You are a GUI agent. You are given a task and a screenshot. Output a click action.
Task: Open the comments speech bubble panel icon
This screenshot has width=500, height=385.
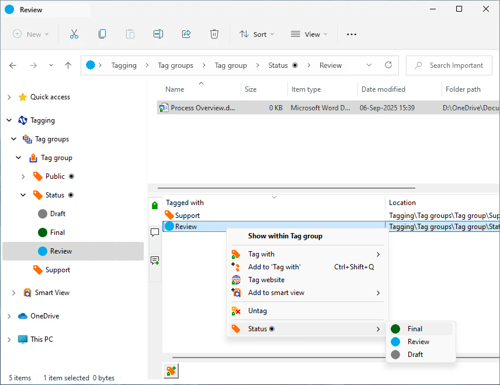155,233
